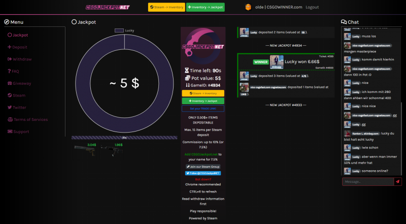Click the Steam logo icon in the menu
Viewport: 406px width, 224px height.
[x=10, y=95]
